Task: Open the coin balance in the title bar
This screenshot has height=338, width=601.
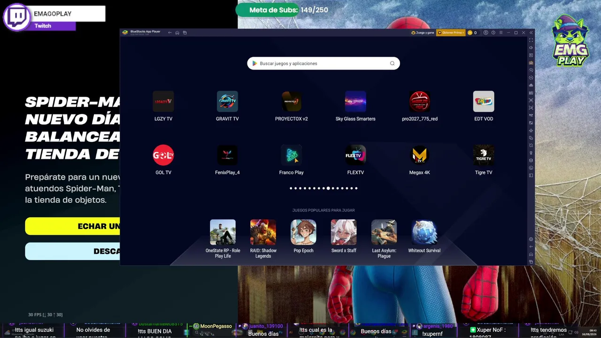Action: pyautogui.click(x=472, y=33)
